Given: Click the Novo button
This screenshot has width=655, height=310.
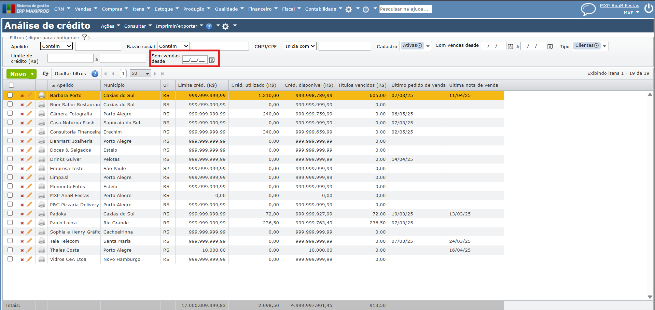Looking at the screenshot, I should (18, 74).
